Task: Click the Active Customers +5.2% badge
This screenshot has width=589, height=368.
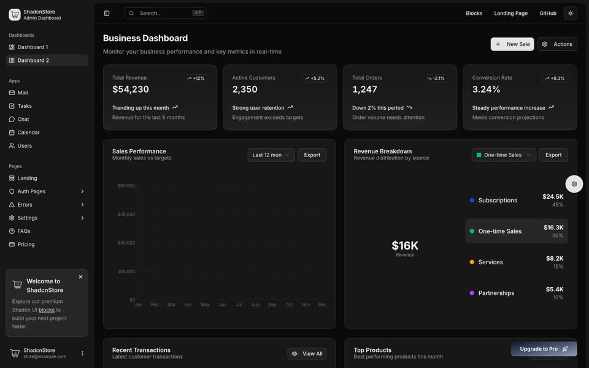Action: pos(314,78)
